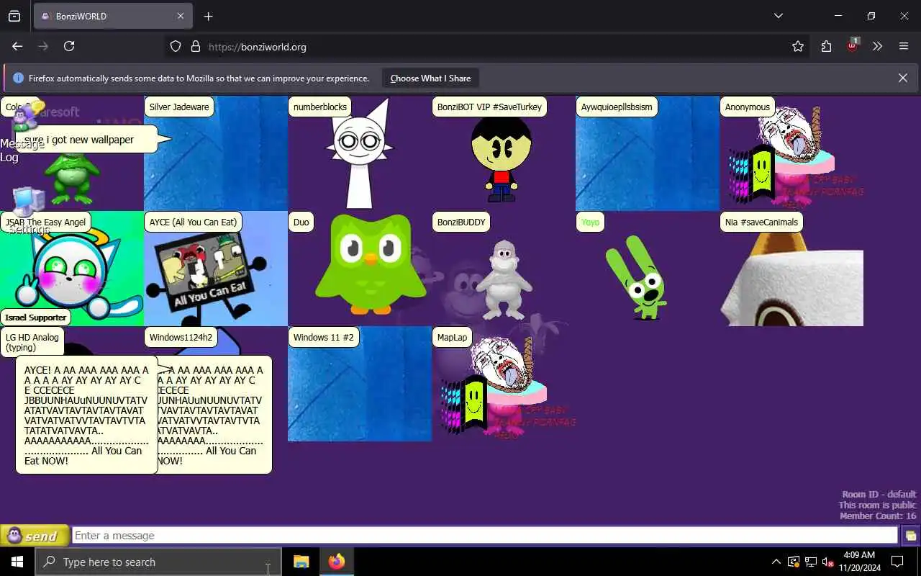Click the yellow icon beside message field

pos(910,536)
